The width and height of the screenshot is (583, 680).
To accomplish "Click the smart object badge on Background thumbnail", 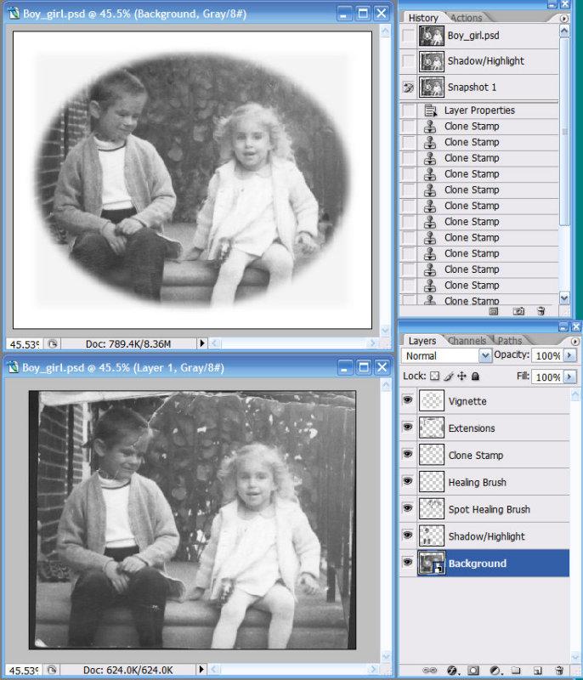I will (x=439, y=568).
